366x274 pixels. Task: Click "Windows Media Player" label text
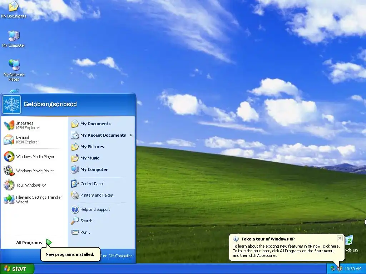coord(35,157)
